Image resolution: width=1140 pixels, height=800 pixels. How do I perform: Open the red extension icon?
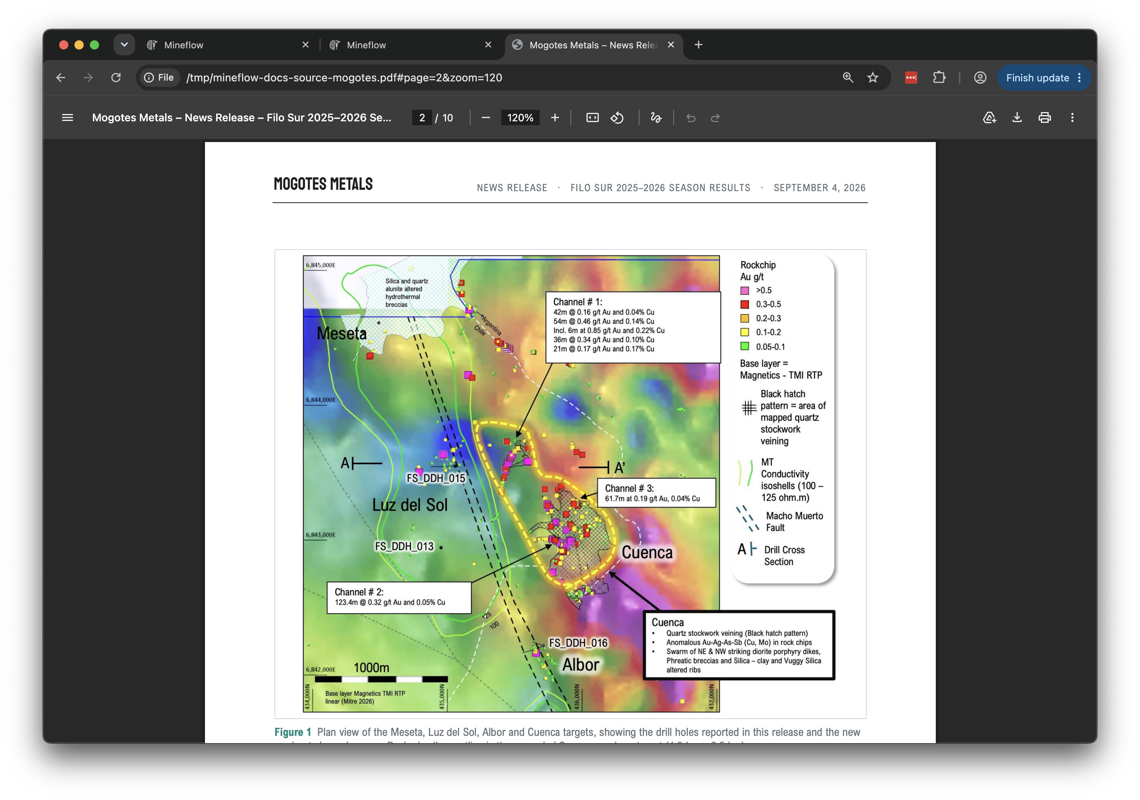point(911,78)
